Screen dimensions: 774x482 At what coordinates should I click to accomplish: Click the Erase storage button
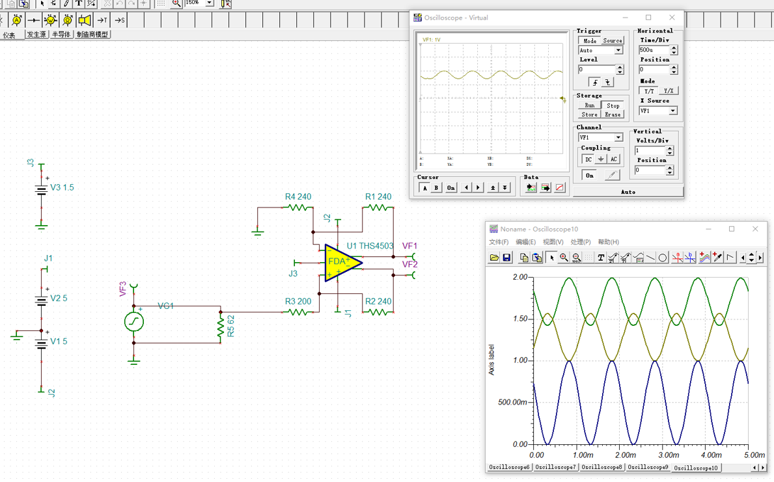pyautogui.click(x=613, y=114)
